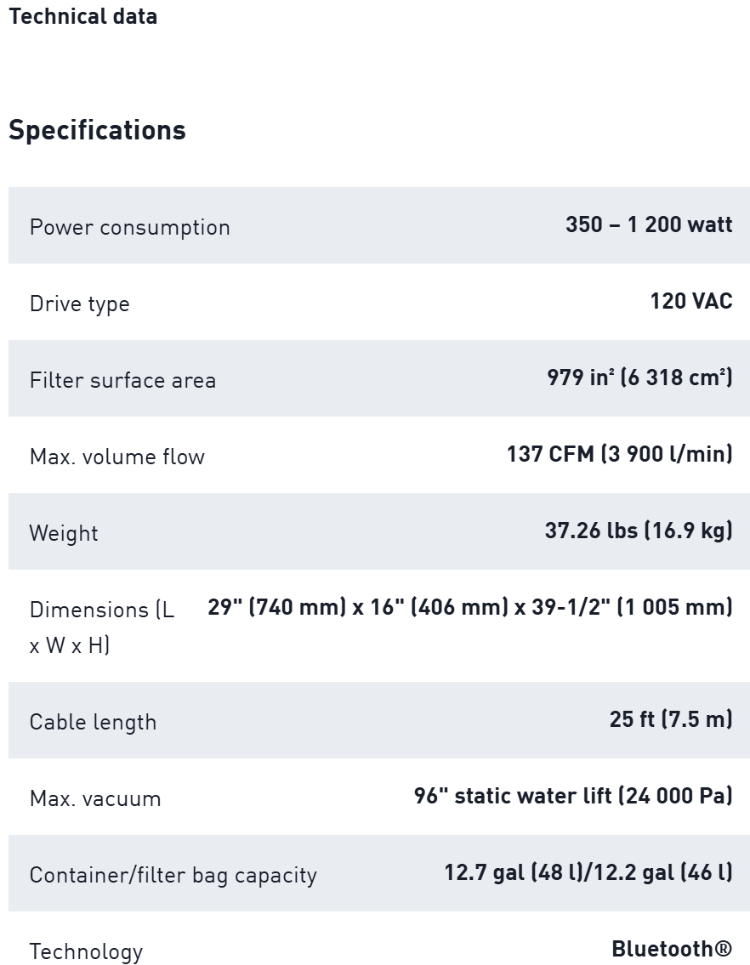Click the Specifications heading
This screenshot has height=965, width=750.
[x=97, y=130]
